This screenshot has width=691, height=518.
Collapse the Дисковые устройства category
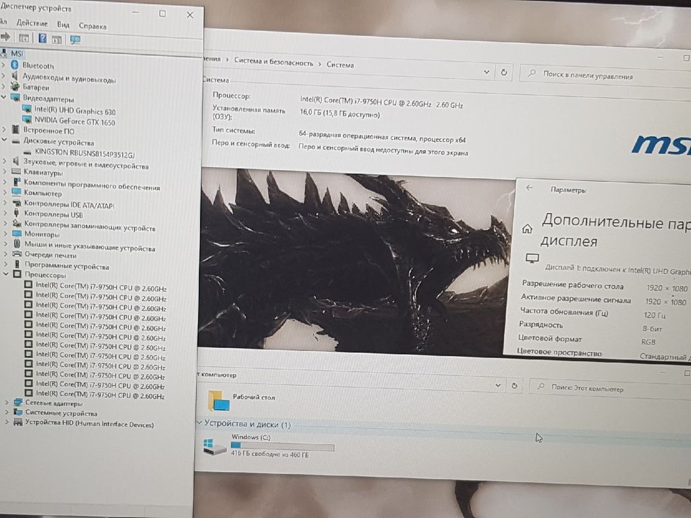4,140
